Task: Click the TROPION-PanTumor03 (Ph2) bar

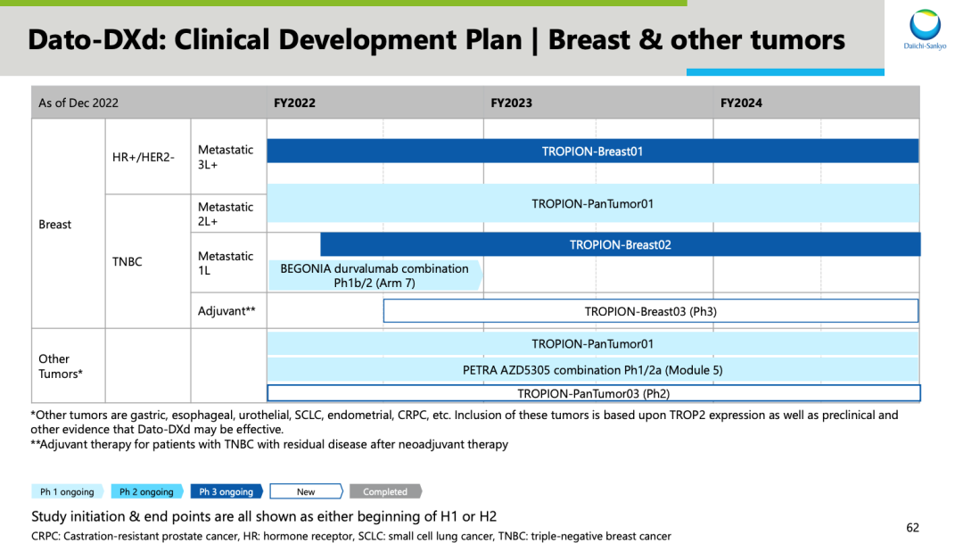Action: (x=593, y=393)
